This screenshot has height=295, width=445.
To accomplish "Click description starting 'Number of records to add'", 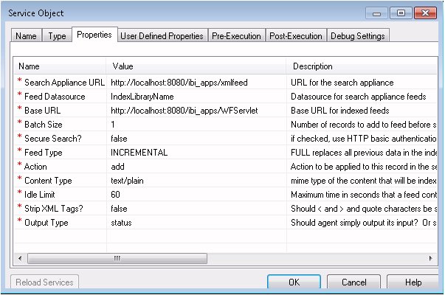I will pos(363,124).
